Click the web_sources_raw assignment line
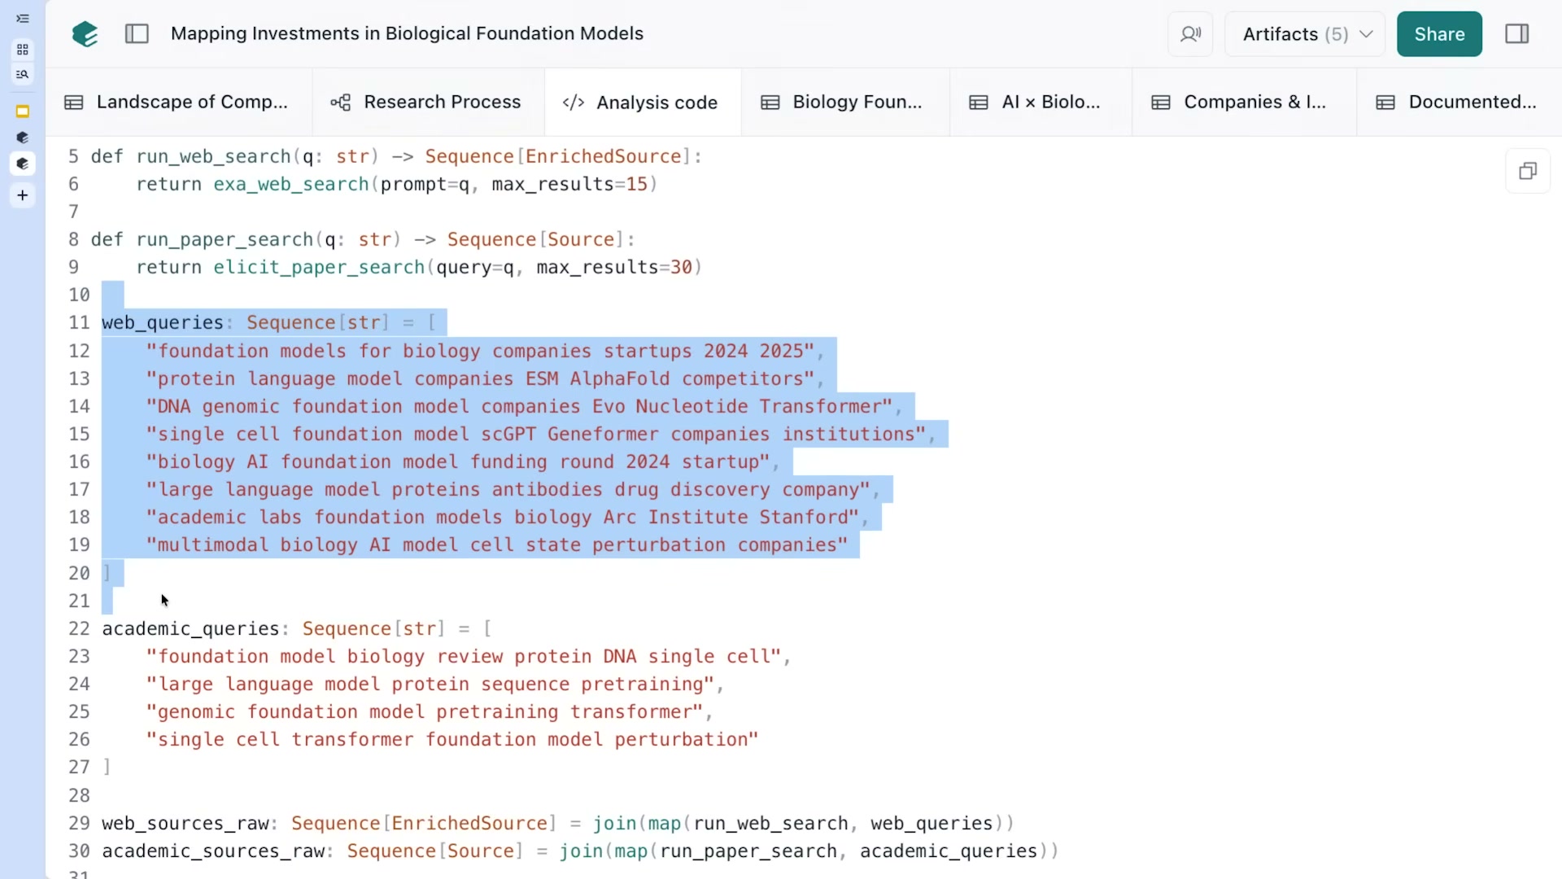1562x879 pixels. (x=558, y=823)
